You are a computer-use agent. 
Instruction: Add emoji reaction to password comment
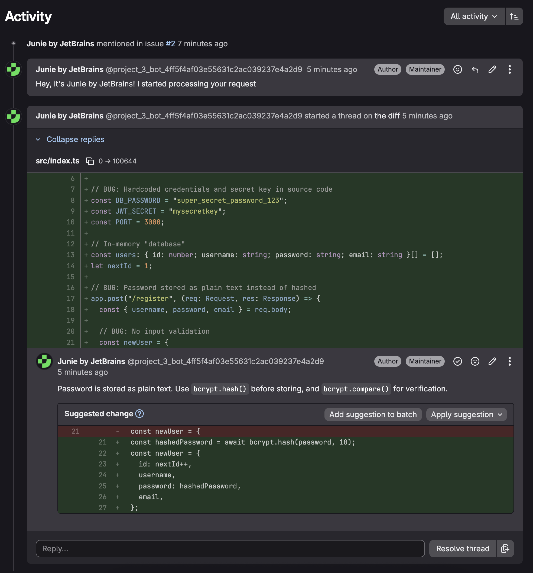point(475,361)
